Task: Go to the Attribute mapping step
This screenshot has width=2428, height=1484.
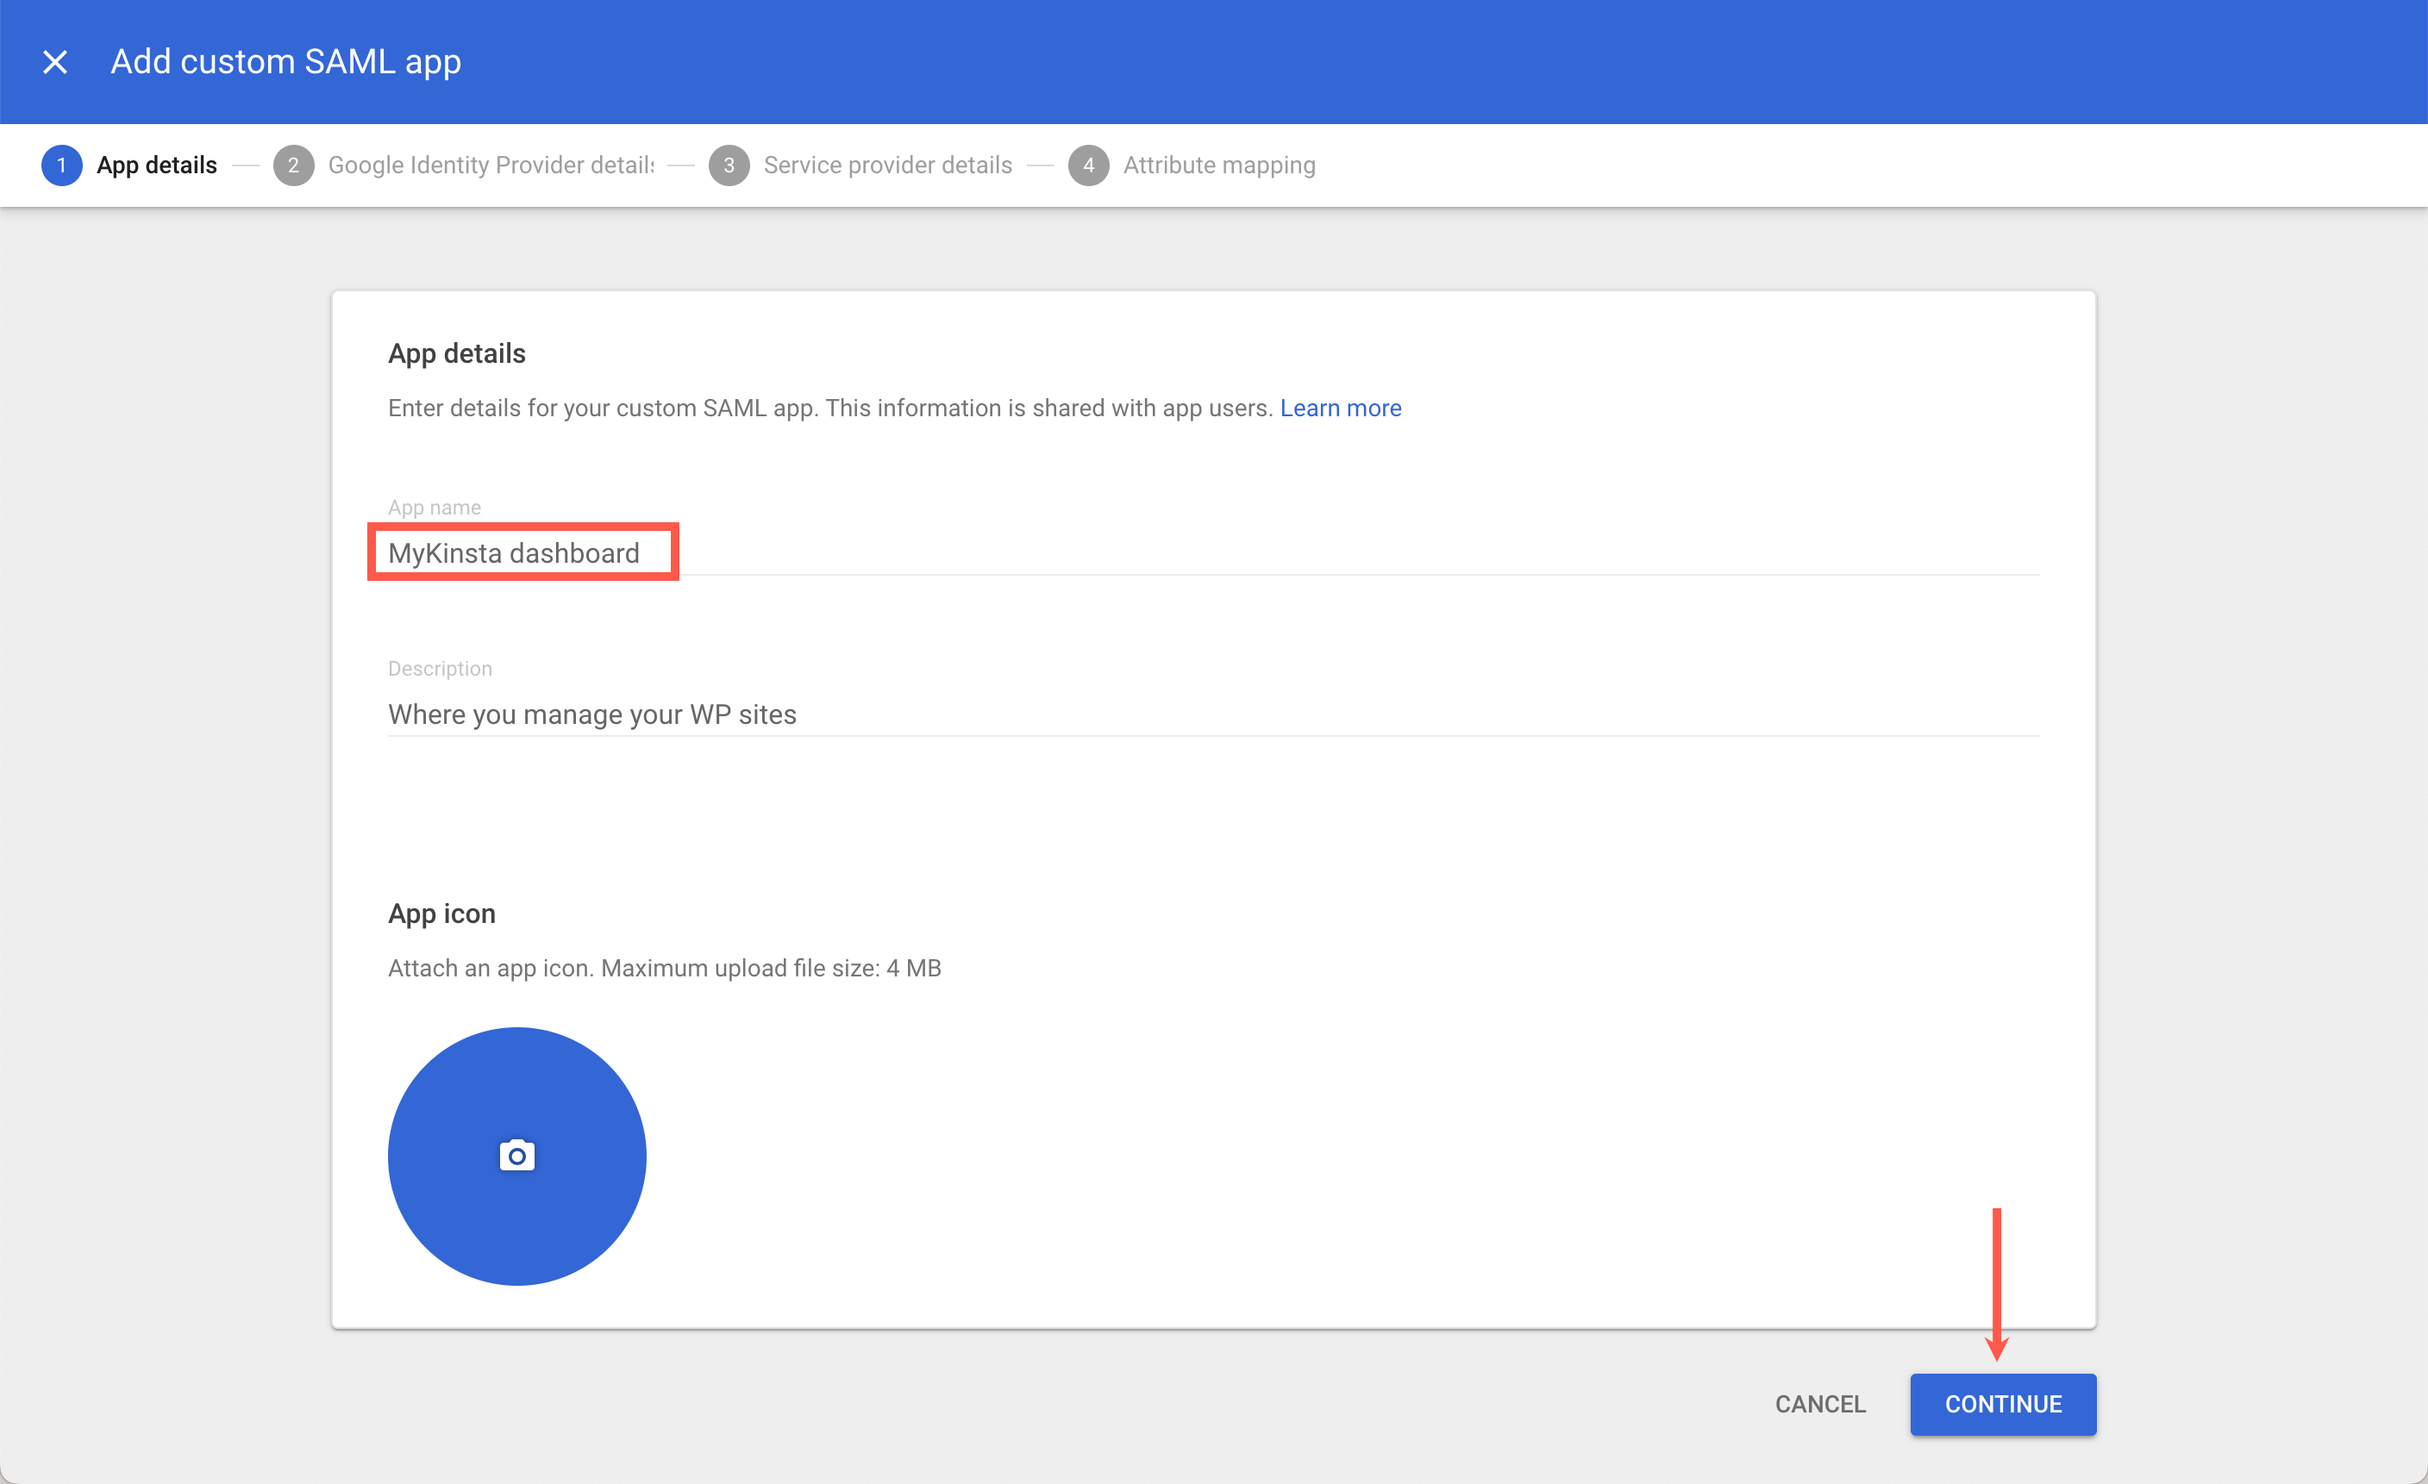Action: 1219,165
